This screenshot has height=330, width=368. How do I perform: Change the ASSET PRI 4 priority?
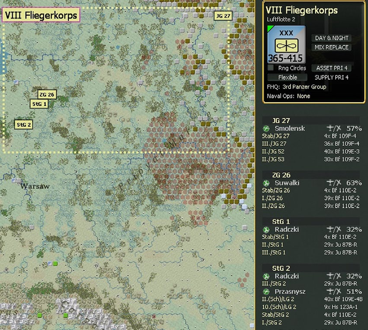332,68
